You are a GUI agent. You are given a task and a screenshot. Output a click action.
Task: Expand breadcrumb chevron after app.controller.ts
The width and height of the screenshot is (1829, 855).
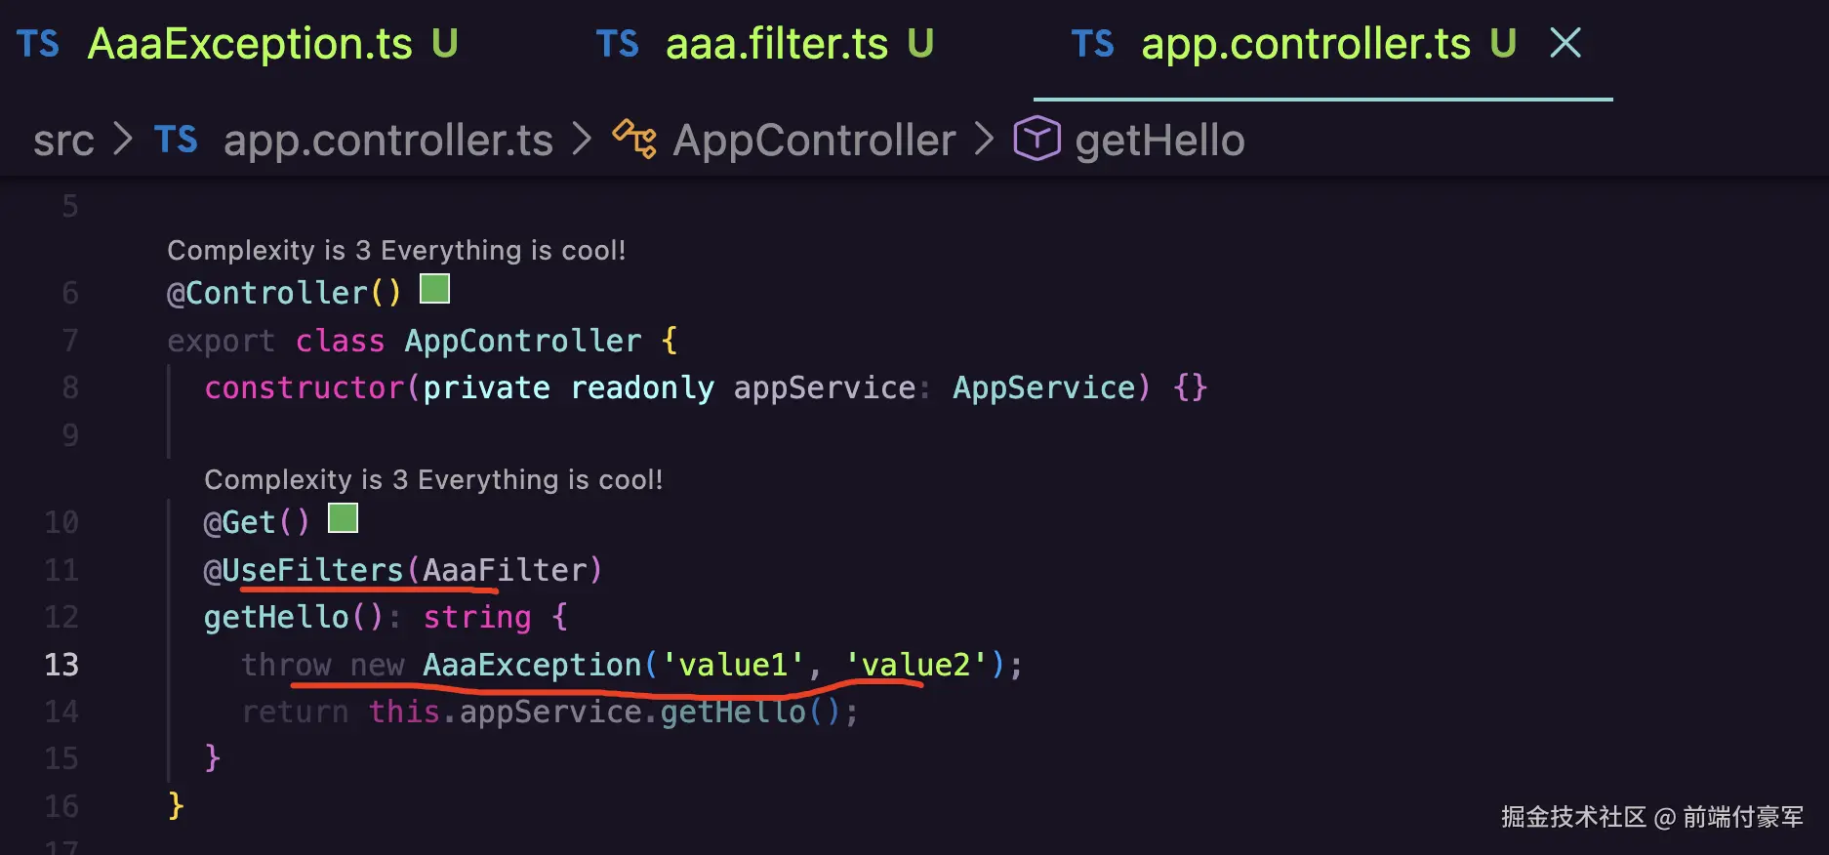point(582,139)
